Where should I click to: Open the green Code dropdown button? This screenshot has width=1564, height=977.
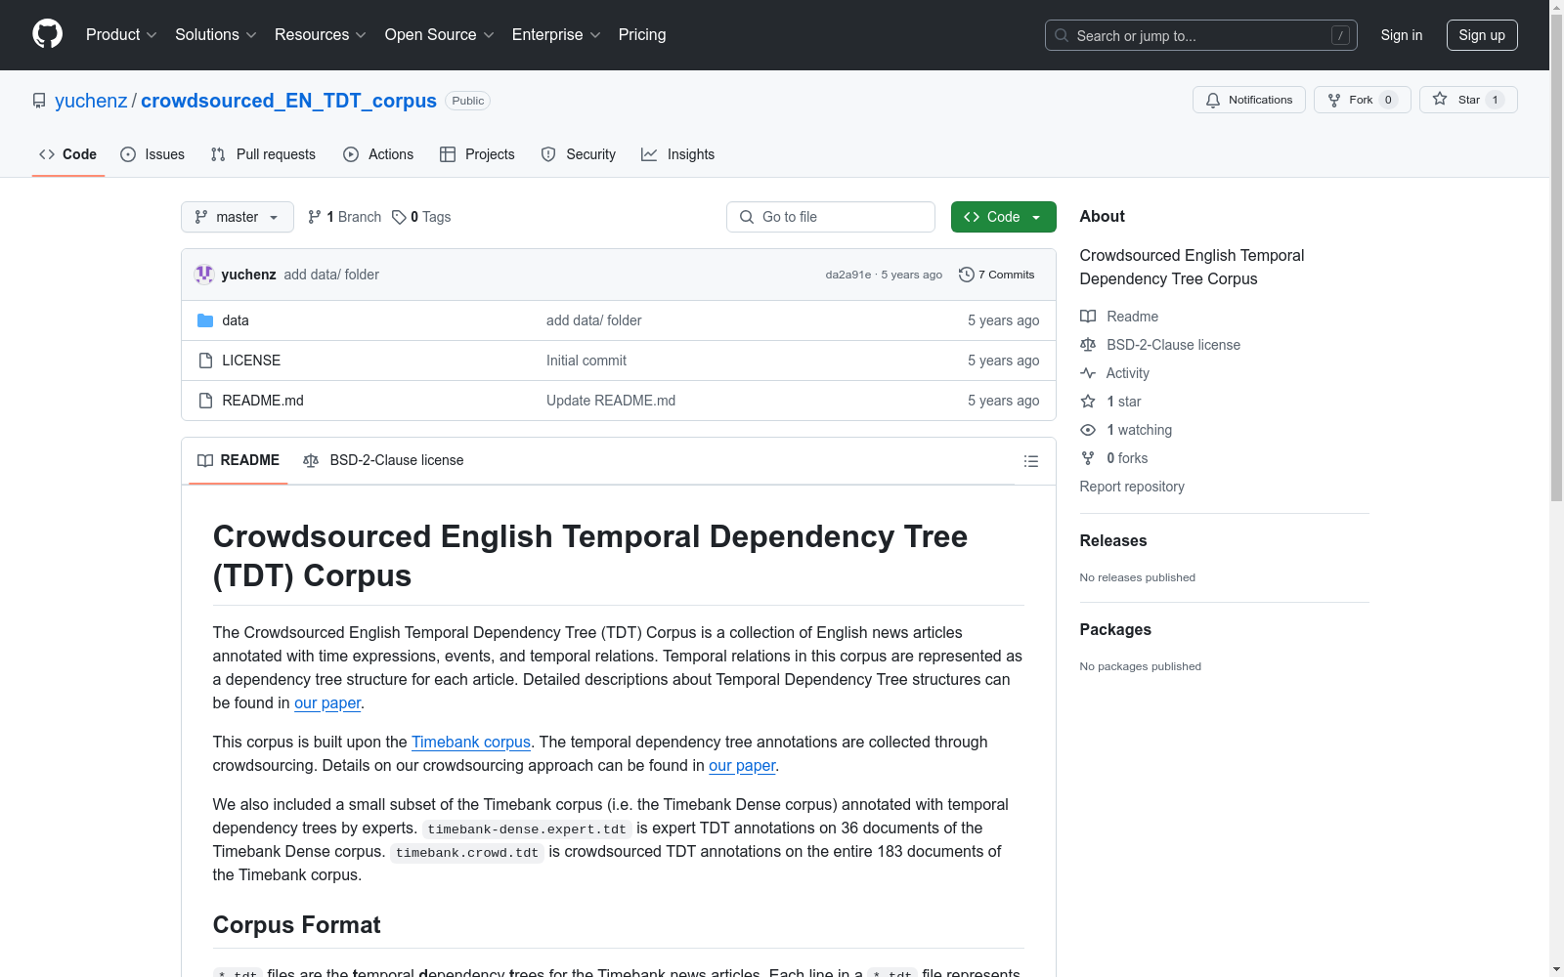1003,217
